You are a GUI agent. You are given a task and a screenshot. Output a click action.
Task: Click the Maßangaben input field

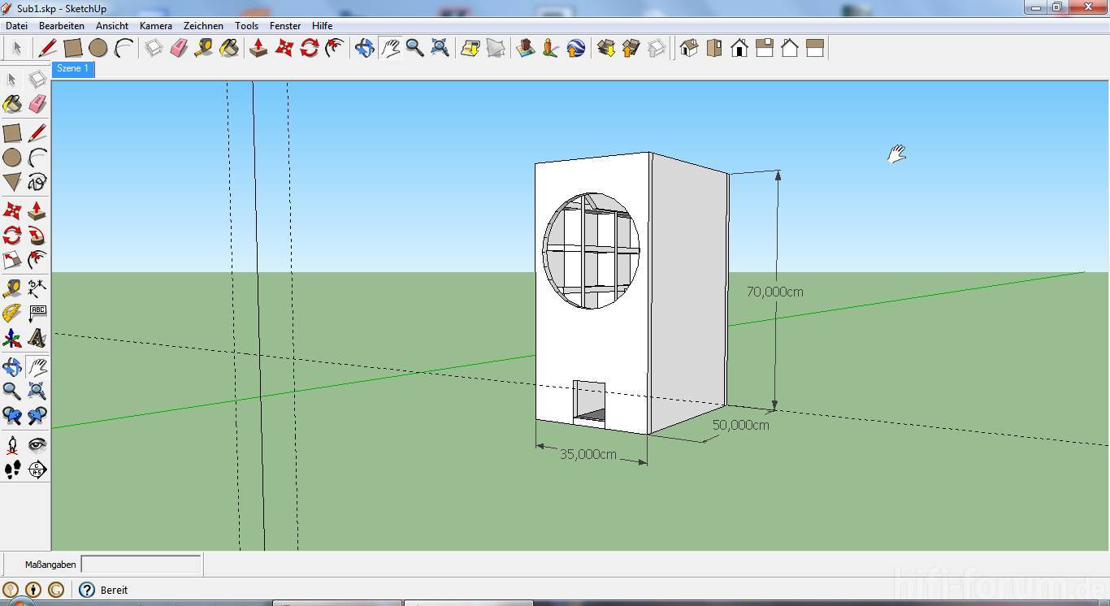click(141, 564)
